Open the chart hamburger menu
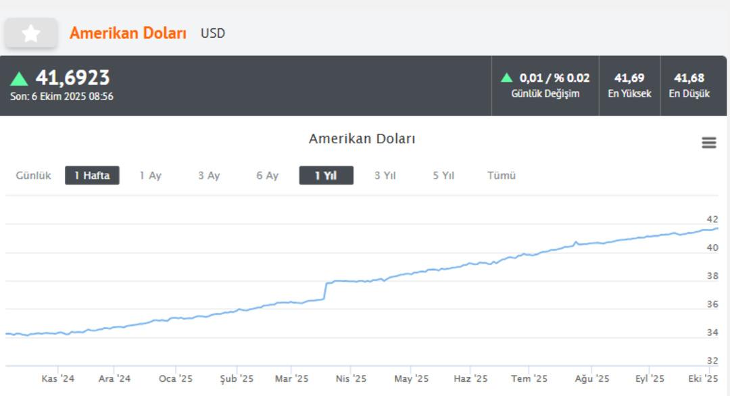730x396 pixels. (x=708, y=143)
